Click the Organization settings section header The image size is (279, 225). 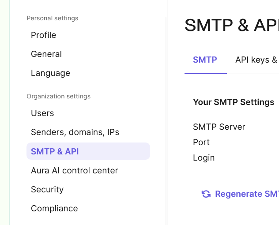(59, 97)
